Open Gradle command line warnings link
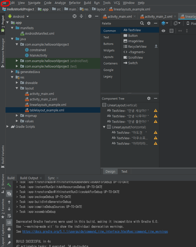 click(x=95, y=231)
